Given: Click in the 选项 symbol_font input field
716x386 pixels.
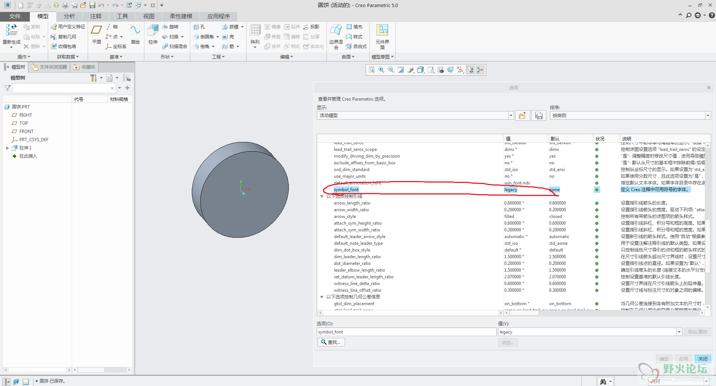Looking at the screenshot, I should 406,332.
